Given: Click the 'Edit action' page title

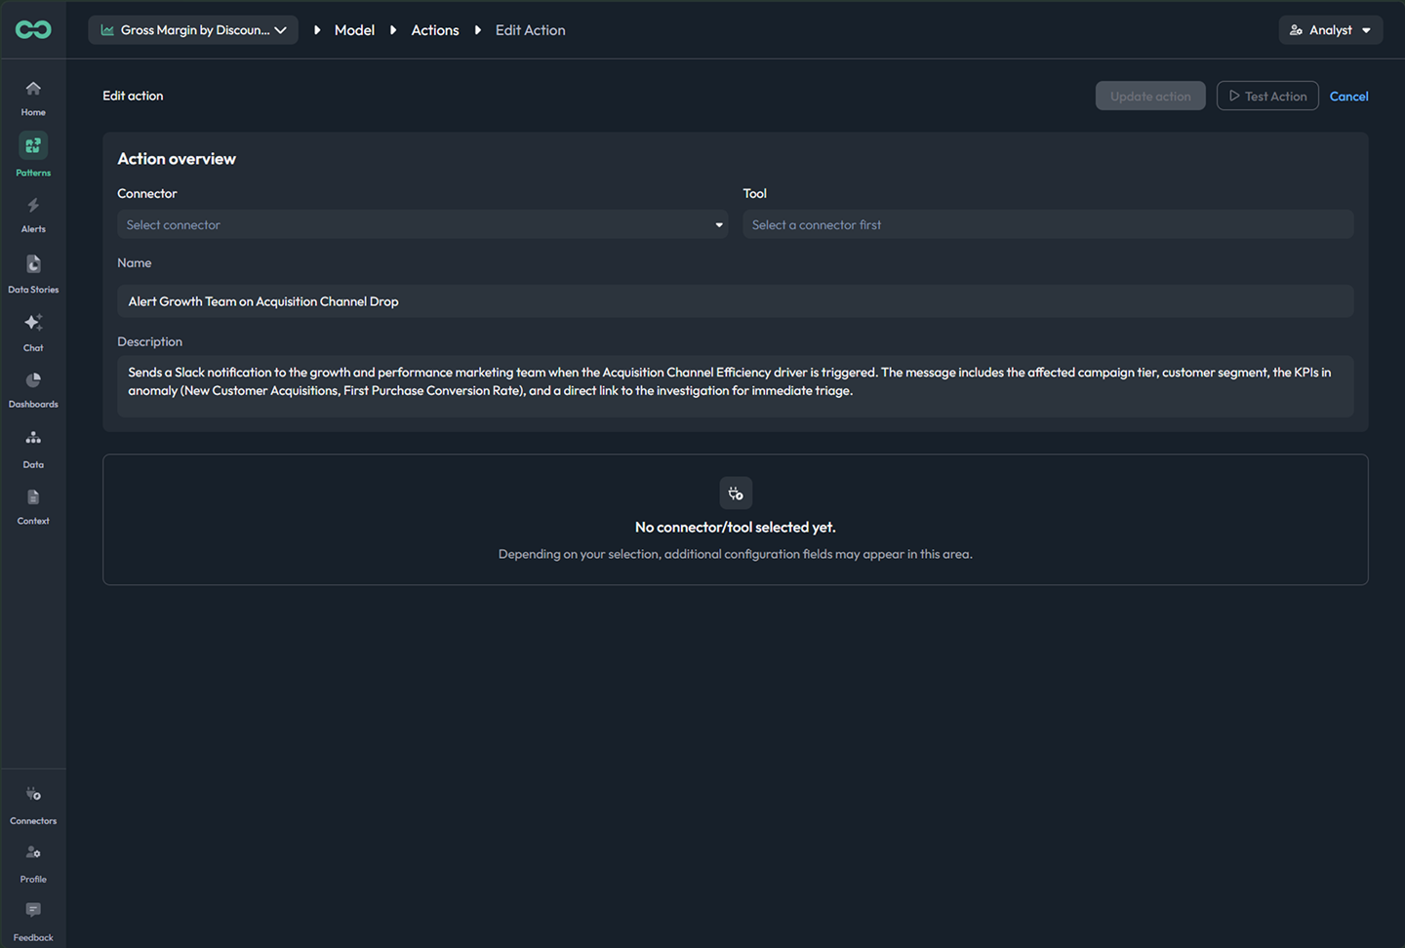Looking at the screenshot, I should (x=133, y=96).
